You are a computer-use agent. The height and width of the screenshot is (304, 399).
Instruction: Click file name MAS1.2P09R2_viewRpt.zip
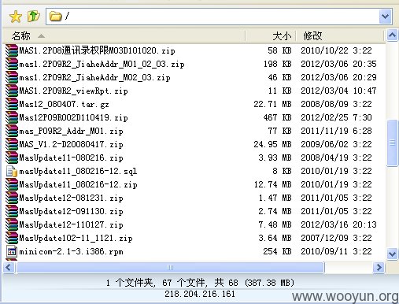click(x=73, y=91)
